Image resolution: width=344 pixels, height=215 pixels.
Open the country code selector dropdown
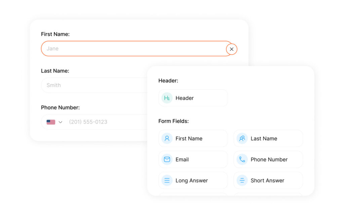coord(60,122)
